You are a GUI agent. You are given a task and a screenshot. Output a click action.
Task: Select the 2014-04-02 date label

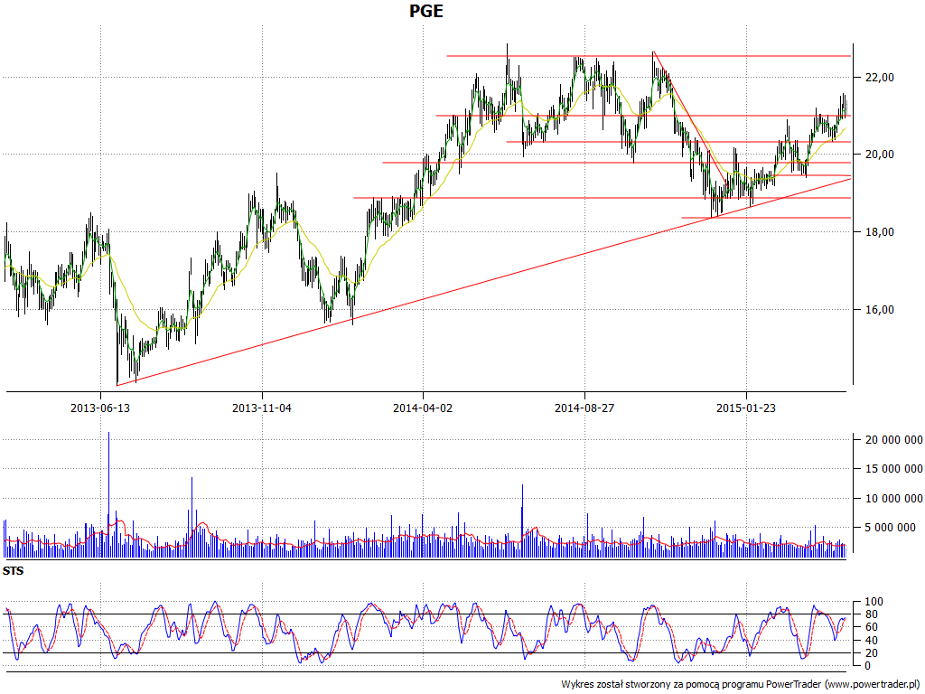[423, 408]
